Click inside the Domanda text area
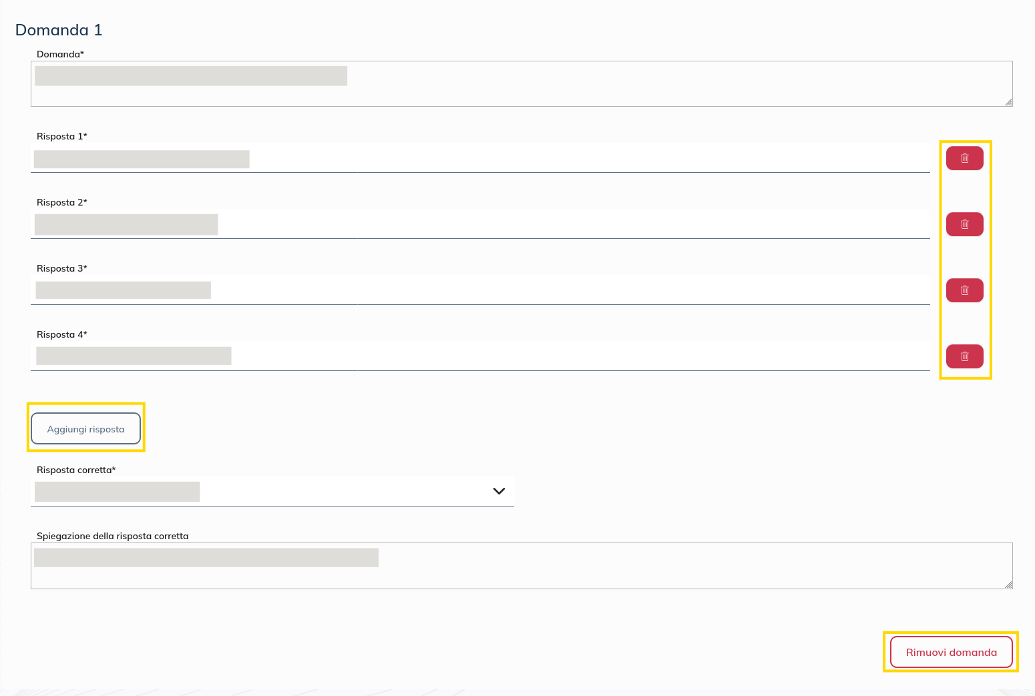Screen dimensions: 1035x696 click(467, 83)
